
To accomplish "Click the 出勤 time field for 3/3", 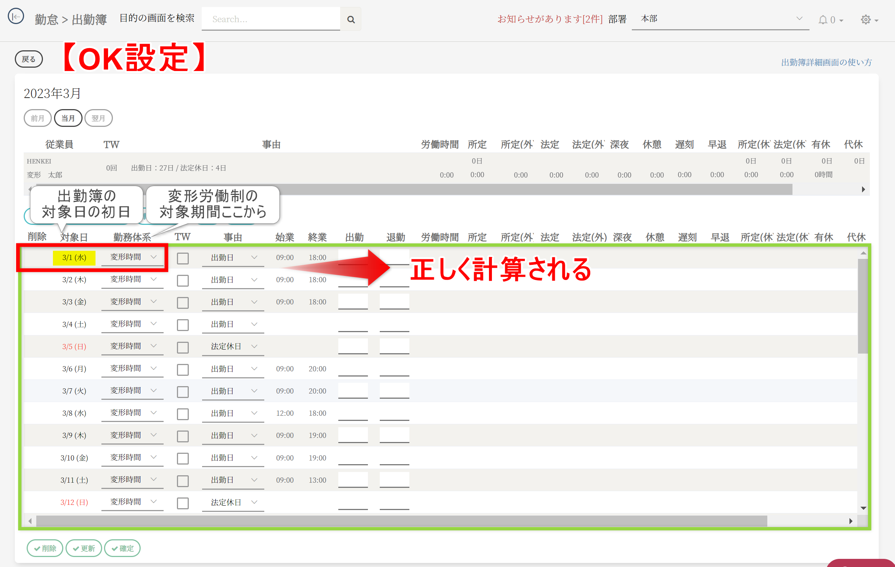I will pos(353,301).
